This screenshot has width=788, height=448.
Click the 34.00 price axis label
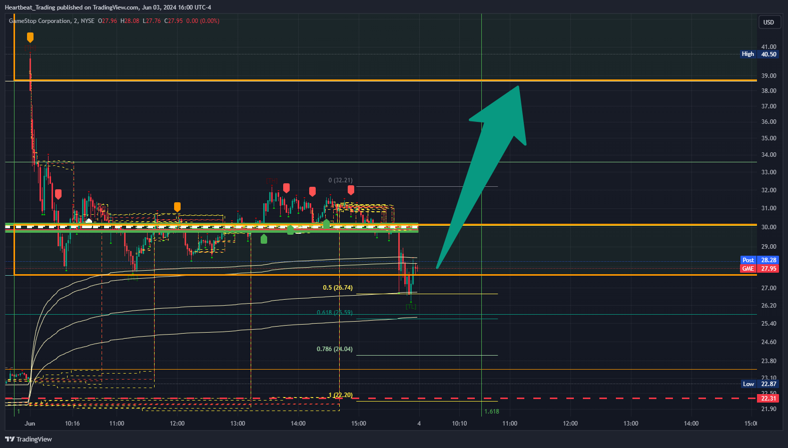click(x=768, y=155)
